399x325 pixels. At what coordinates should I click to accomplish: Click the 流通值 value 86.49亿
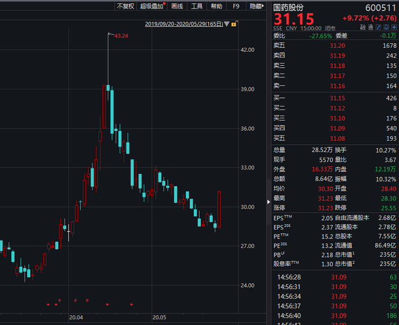point(385,245)
